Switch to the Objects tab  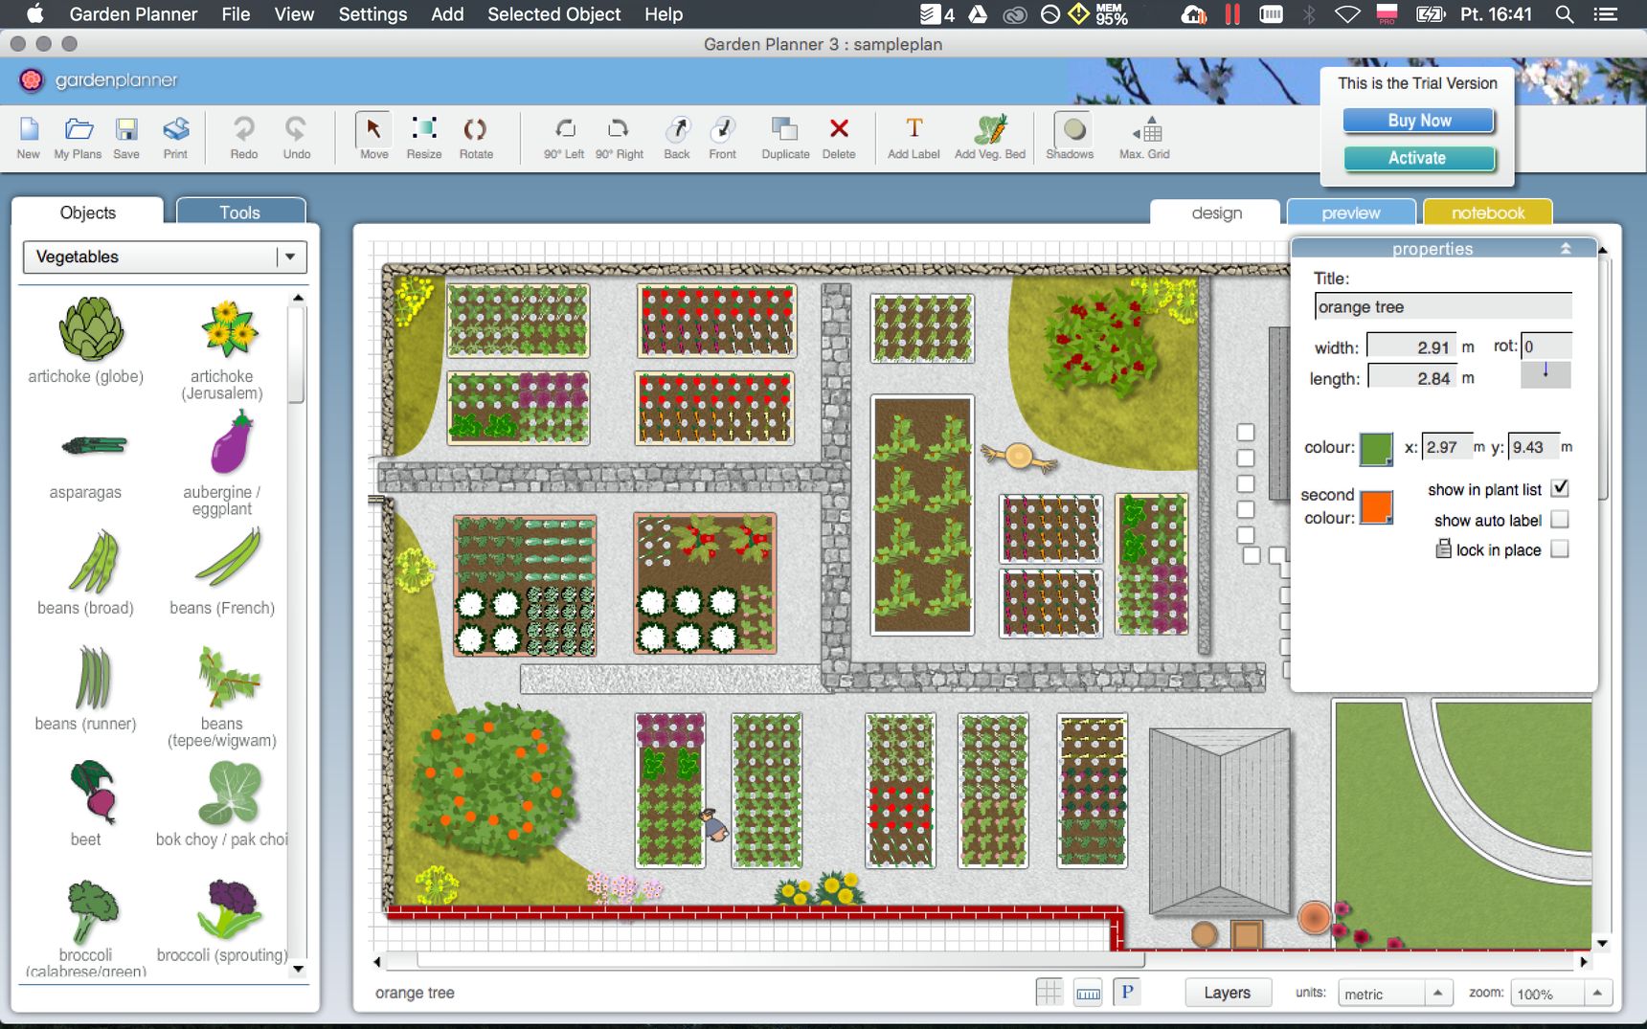pyautogui.click(x=88, y=213)
